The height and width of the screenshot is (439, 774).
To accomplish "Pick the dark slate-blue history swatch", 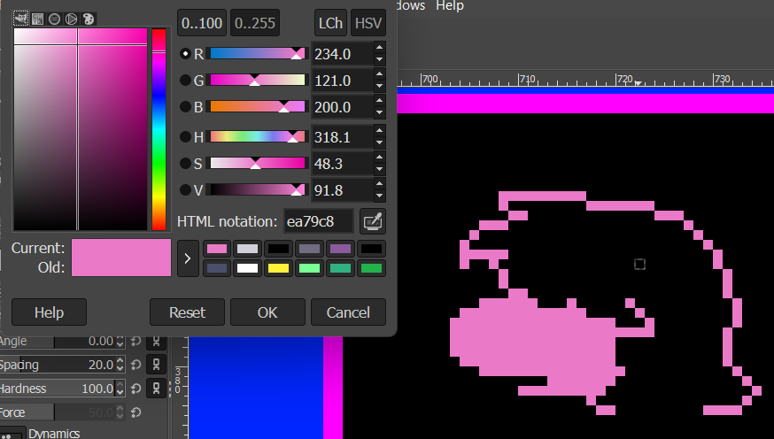I will (x=217, y=268).
